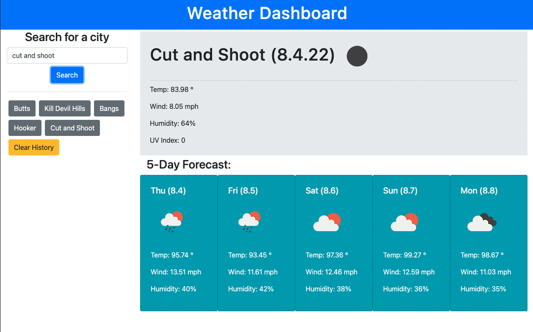View saved weather for Bangs

click(x=109, y=108)
